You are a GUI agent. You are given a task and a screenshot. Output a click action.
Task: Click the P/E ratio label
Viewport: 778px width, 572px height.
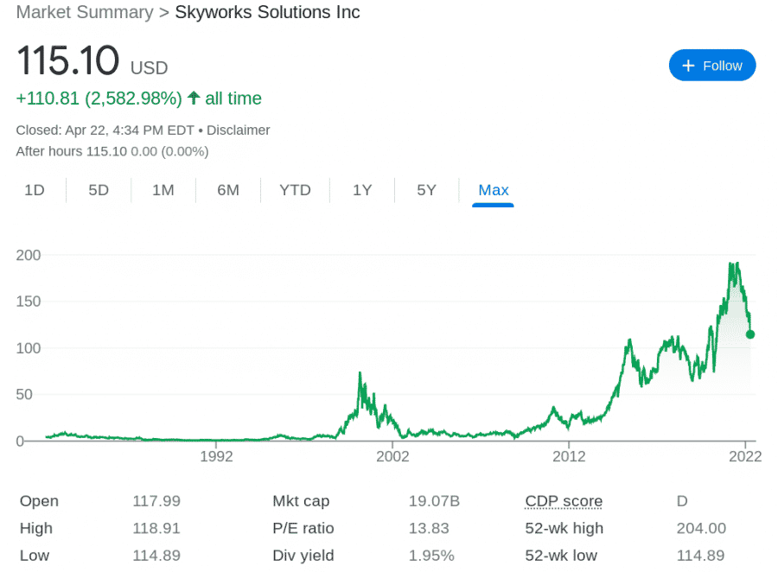pyautogui.click(x=303, y=528)
